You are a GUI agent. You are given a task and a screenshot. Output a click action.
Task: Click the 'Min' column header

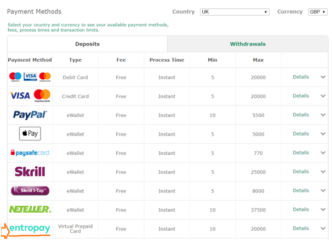[x=213, y=60]
